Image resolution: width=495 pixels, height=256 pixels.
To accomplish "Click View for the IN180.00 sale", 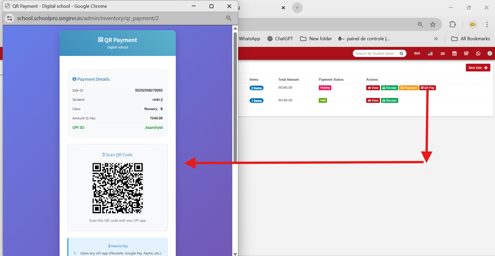I will (x=373, y=101).
